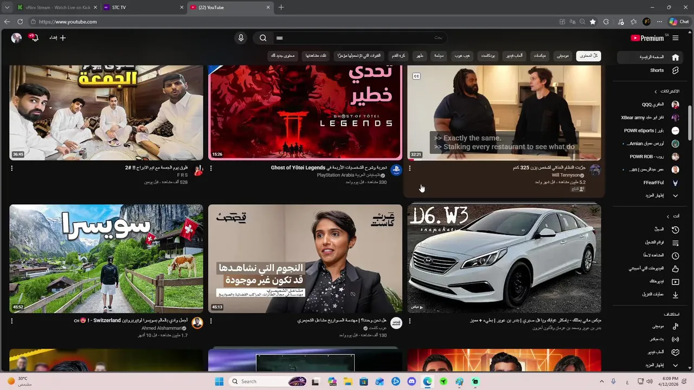Open Discord from the taskbar

pyautogui.click(x=412, y=381)
